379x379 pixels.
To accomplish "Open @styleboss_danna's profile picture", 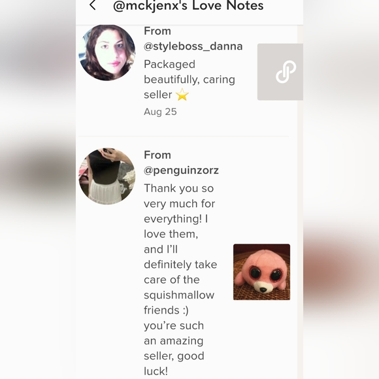I will click(x=107, y=52).
